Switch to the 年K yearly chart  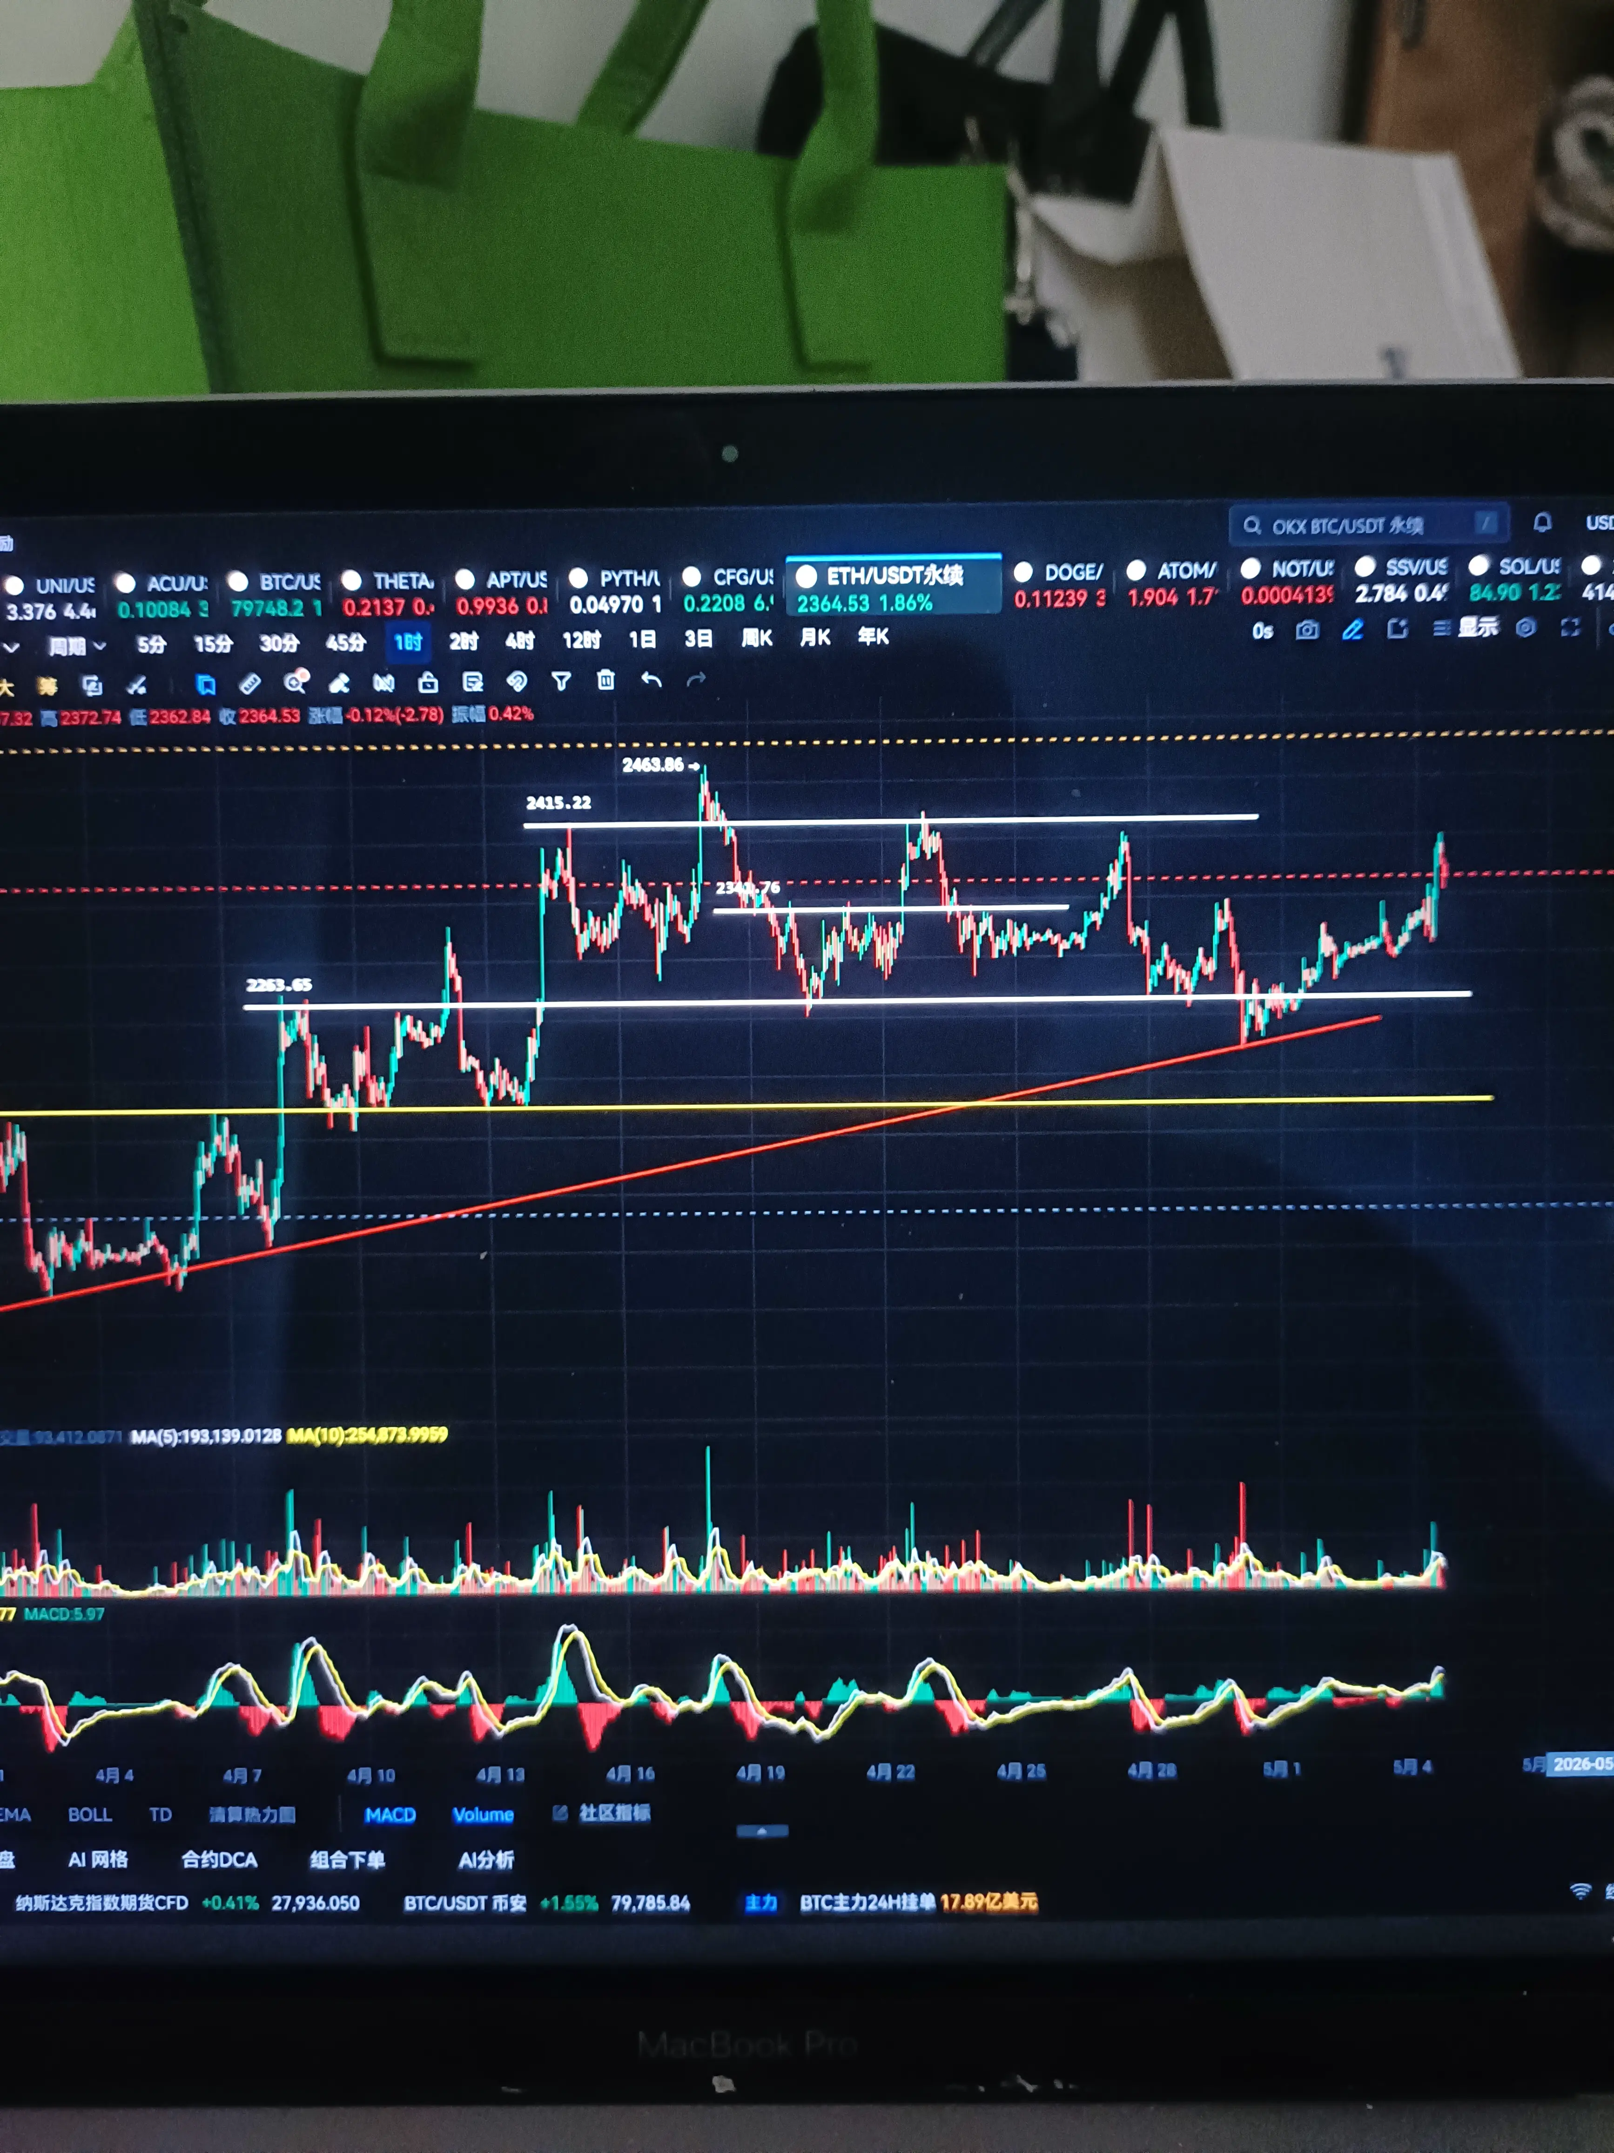pyautogui.click(x=874, y=636)
